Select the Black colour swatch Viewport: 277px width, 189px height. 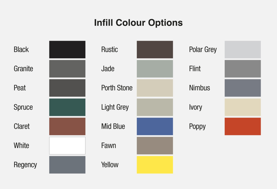[67, 49]
